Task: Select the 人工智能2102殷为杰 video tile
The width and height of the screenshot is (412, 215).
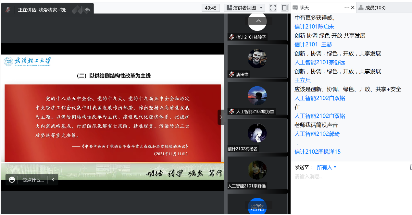Action: point(257,99)
